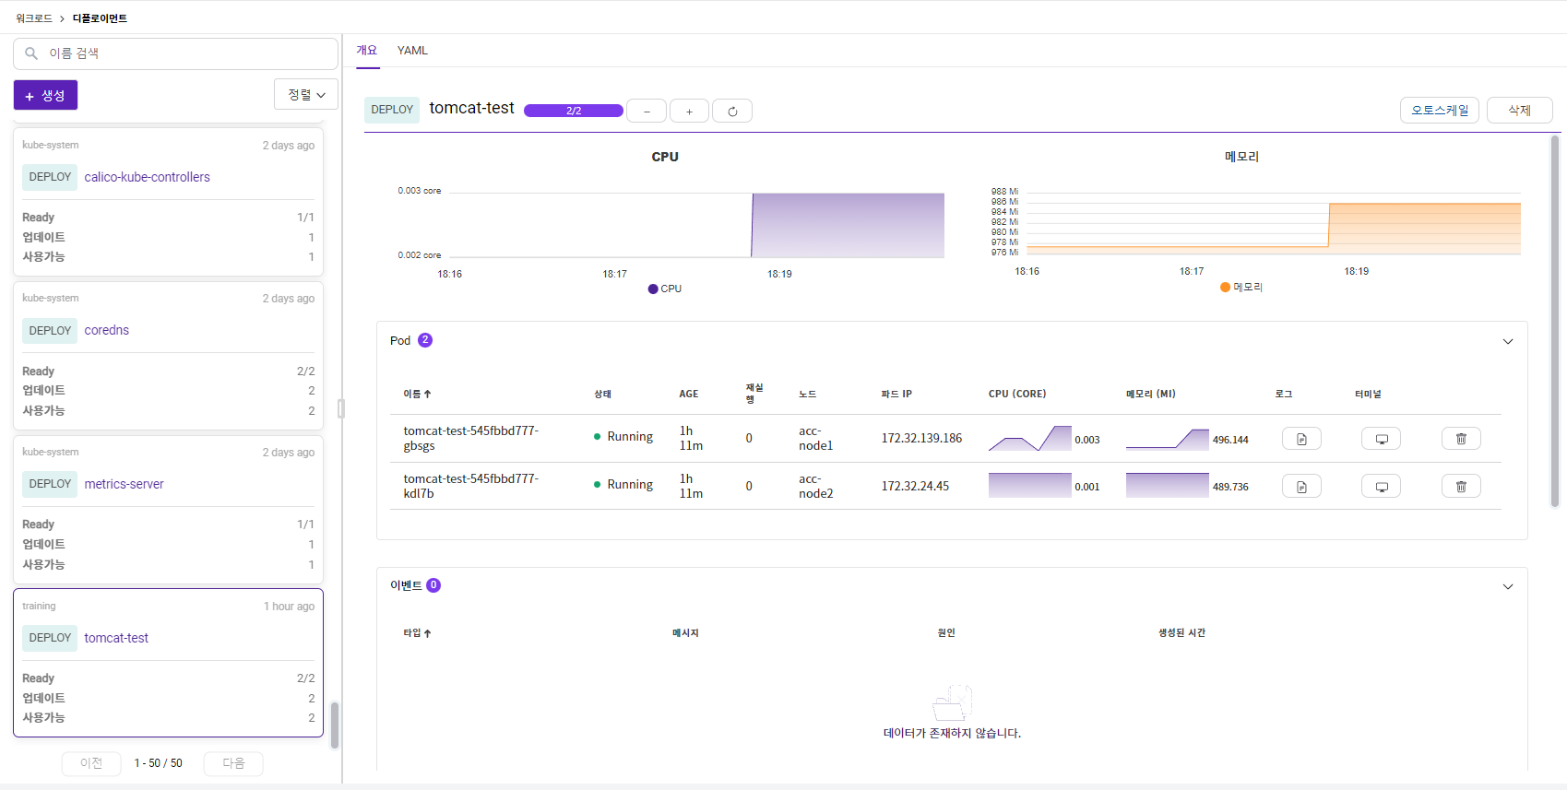
Task: Click the 2/2 replica progress bar
Action: (574, 111)
